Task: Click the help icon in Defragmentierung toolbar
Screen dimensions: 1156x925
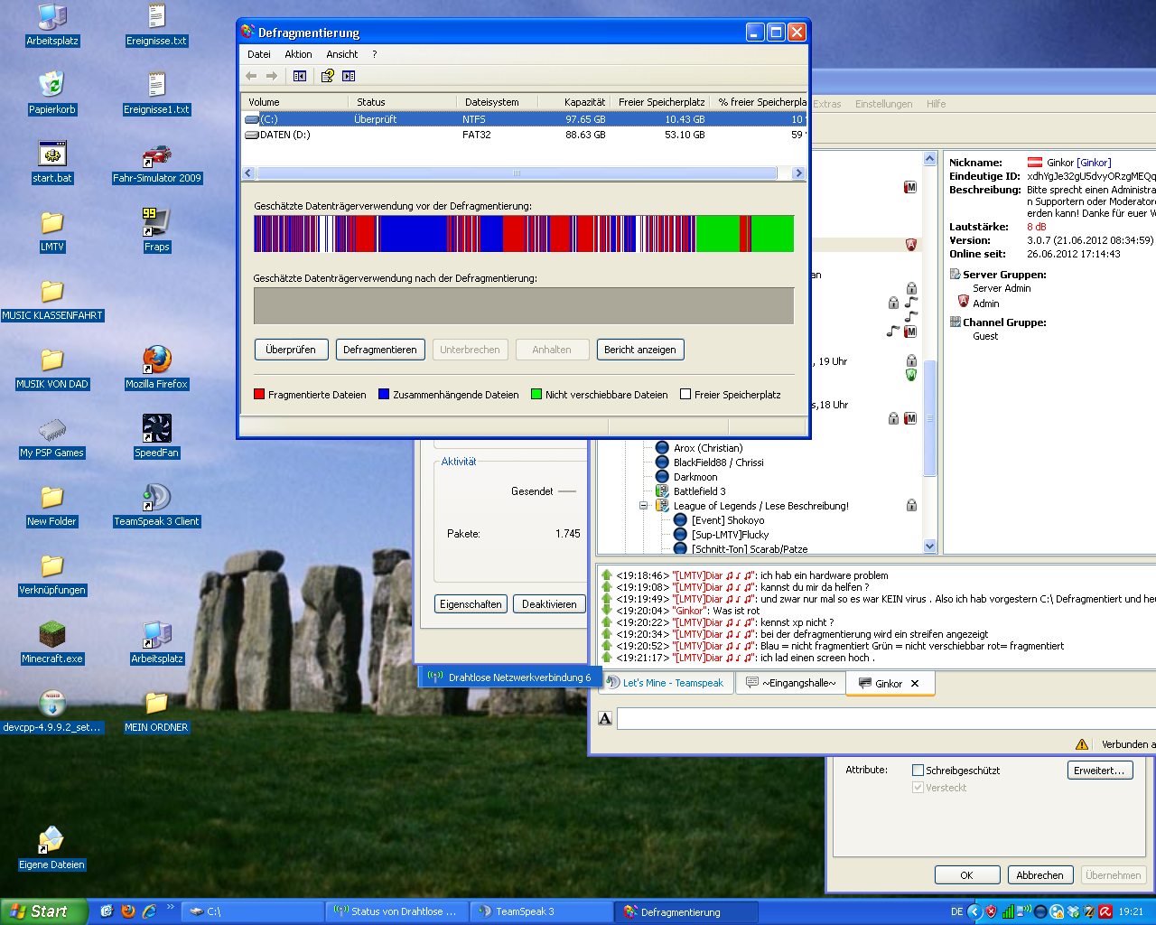Action: pyautogui.click(x=329, y=76)
